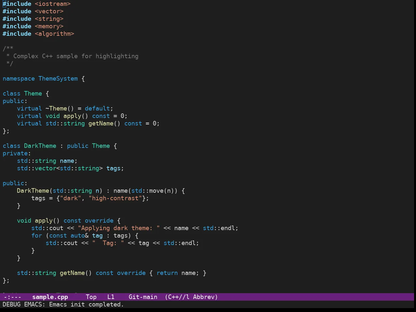Click the Top position indicator in mode line
Viewport: 416px width, 312px height.
pos(91,297)
